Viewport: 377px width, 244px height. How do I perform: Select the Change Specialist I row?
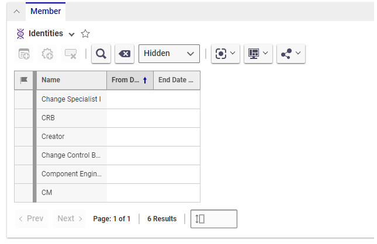point(107,99)
